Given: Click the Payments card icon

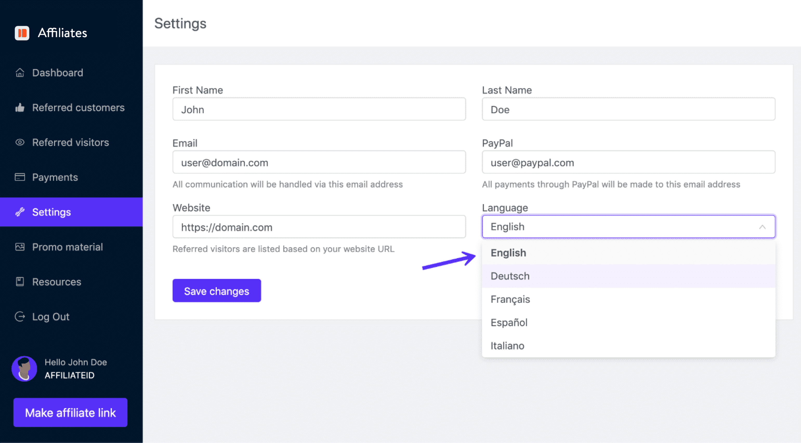Looking at the screenshot, I should (20, 177).
